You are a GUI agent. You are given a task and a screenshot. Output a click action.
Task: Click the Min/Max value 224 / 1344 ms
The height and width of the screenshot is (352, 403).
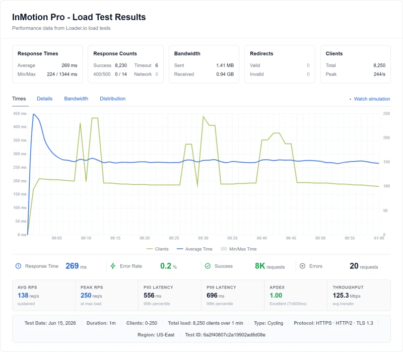pos(62,74)
